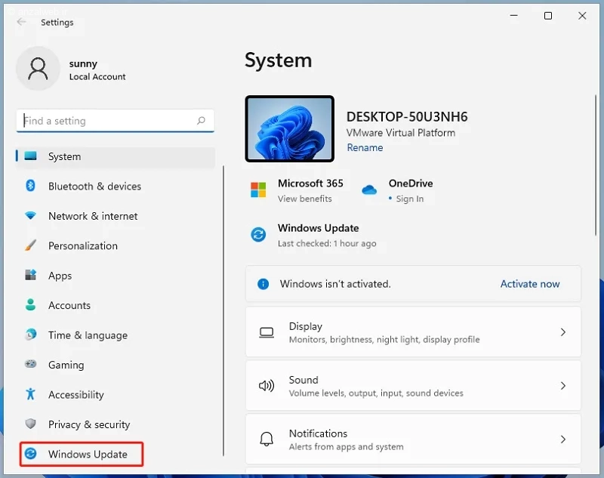Click the Gaming controller icon
The width and height of the screenshot is (604, 478).
tap(30, 364)
